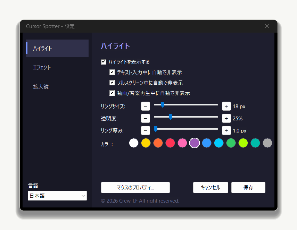Decrease ring size with minus button

tap(146, 106)
